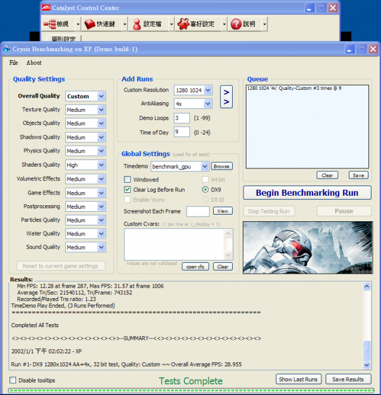Image resolution: width=381 pixels, height=395 pixels.
Task: Click the 說明 help icon in Catalyst Control Center
Action: click(x=236, y=24)
